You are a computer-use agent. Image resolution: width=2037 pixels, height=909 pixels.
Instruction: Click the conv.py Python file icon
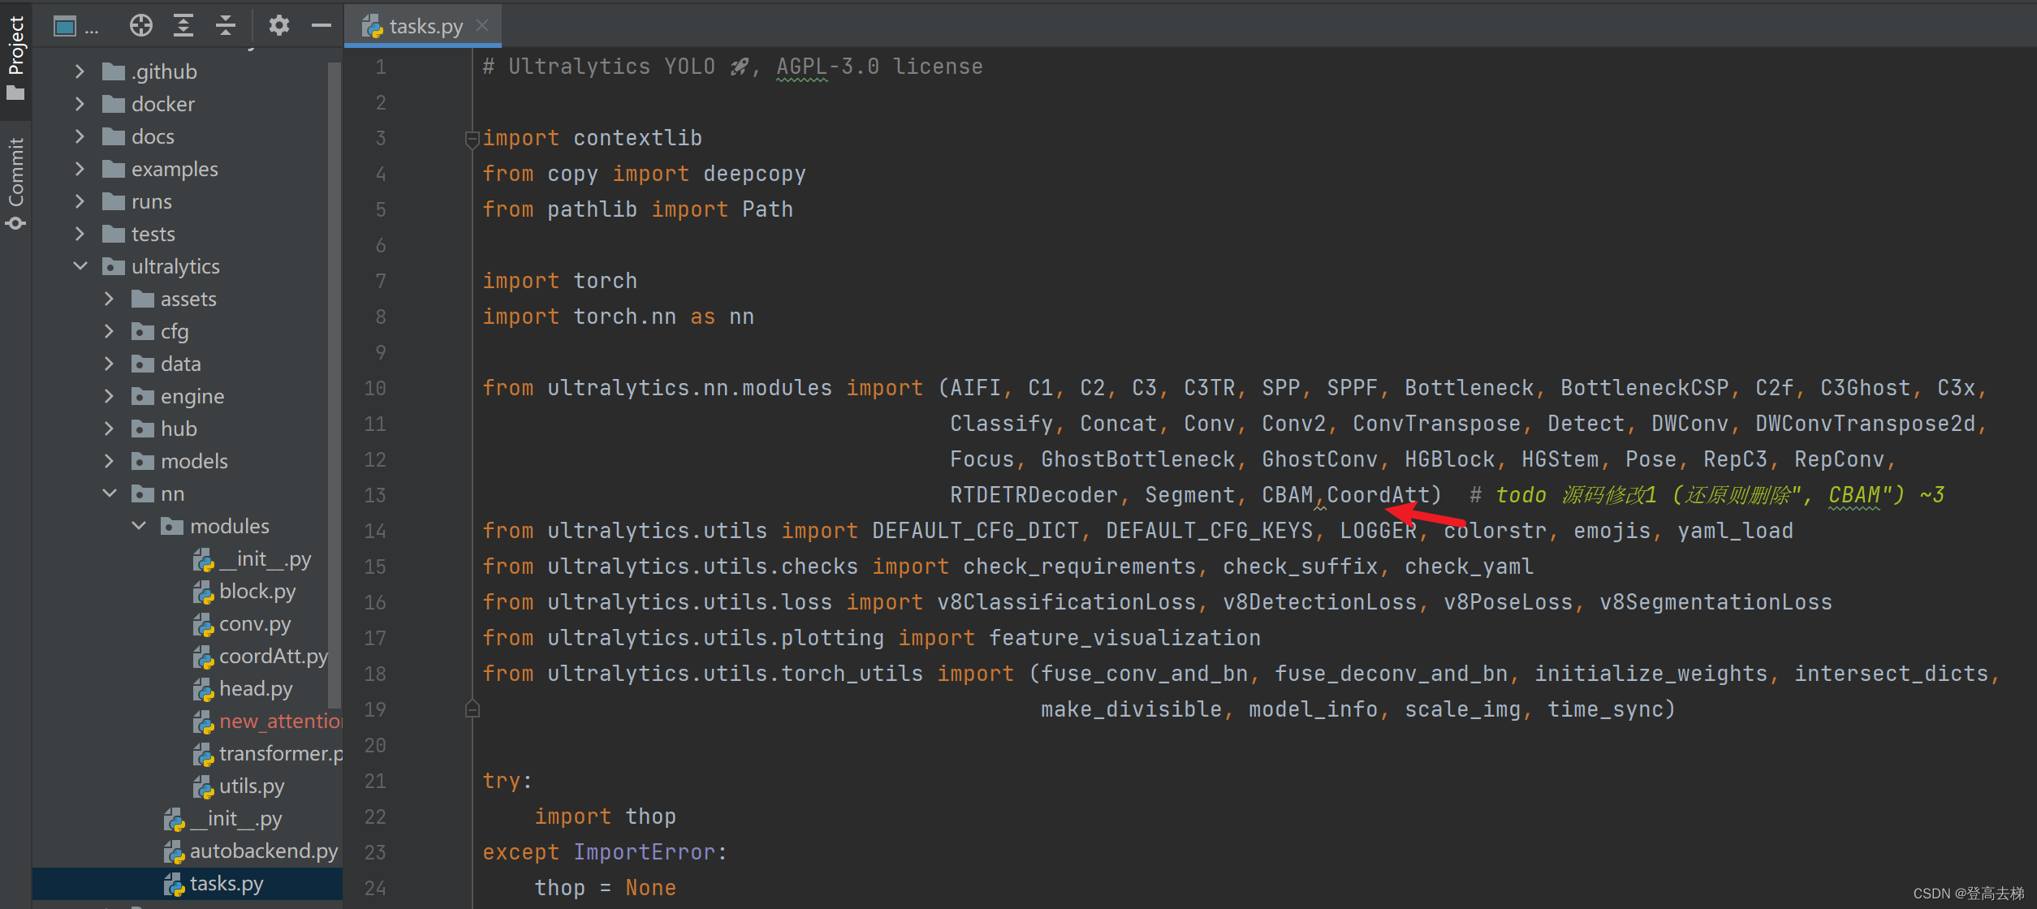203,625
